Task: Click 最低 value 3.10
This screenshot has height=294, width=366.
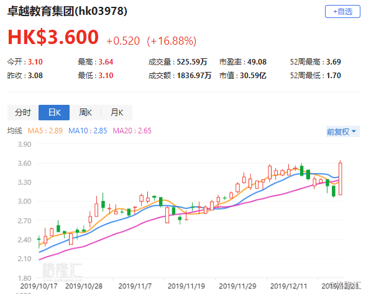Action: (x=106, y=76)
